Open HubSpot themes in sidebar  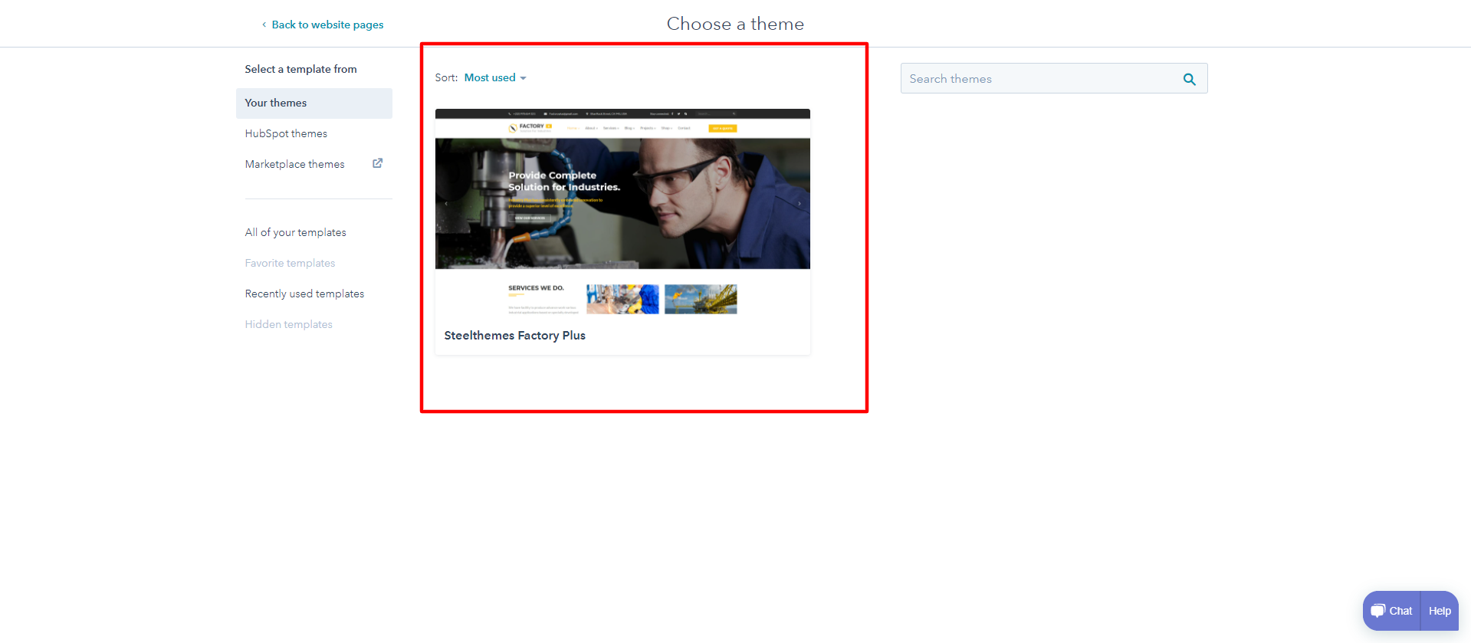click(x=286, y=133)
